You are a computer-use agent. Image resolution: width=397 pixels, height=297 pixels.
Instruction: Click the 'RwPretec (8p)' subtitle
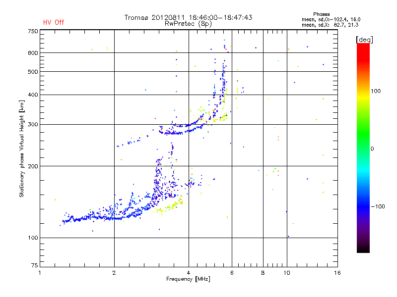click(188, 24)
